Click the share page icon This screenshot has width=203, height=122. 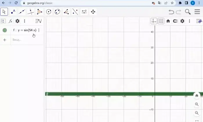[x=166, y=3]
